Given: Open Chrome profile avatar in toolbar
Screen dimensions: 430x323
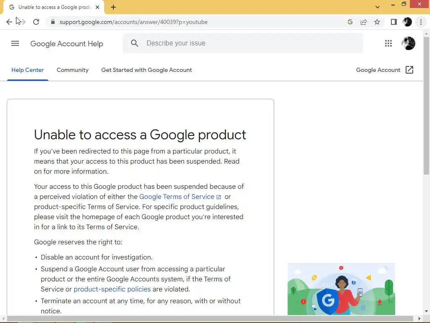Looking at the screenshot, I should point(407,22).
